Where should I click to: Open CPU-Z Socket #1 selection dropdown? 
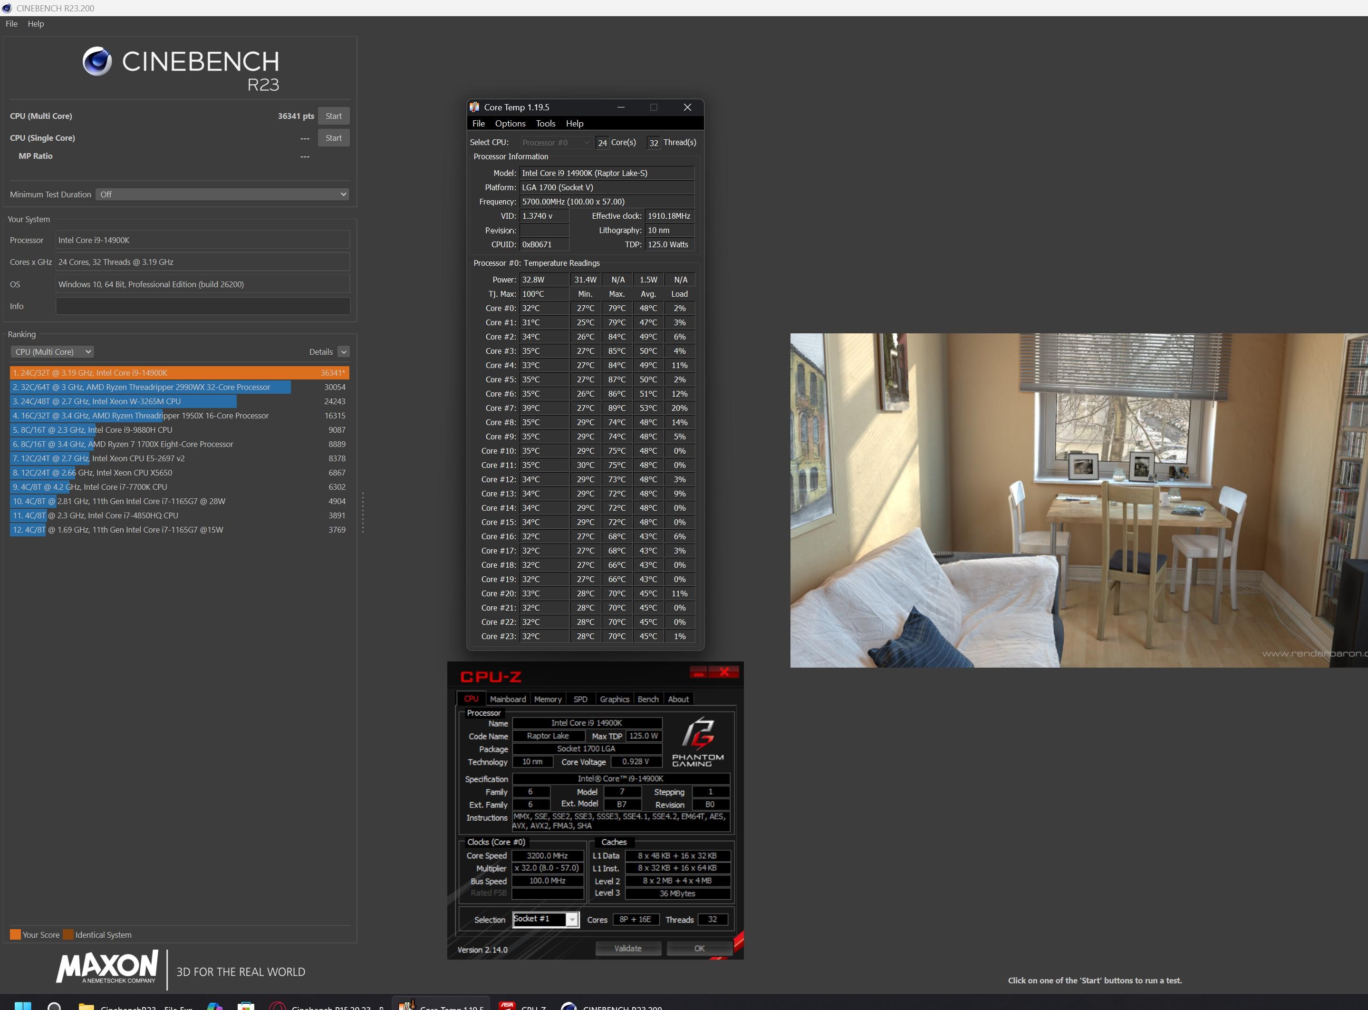[x=572, y=920]
